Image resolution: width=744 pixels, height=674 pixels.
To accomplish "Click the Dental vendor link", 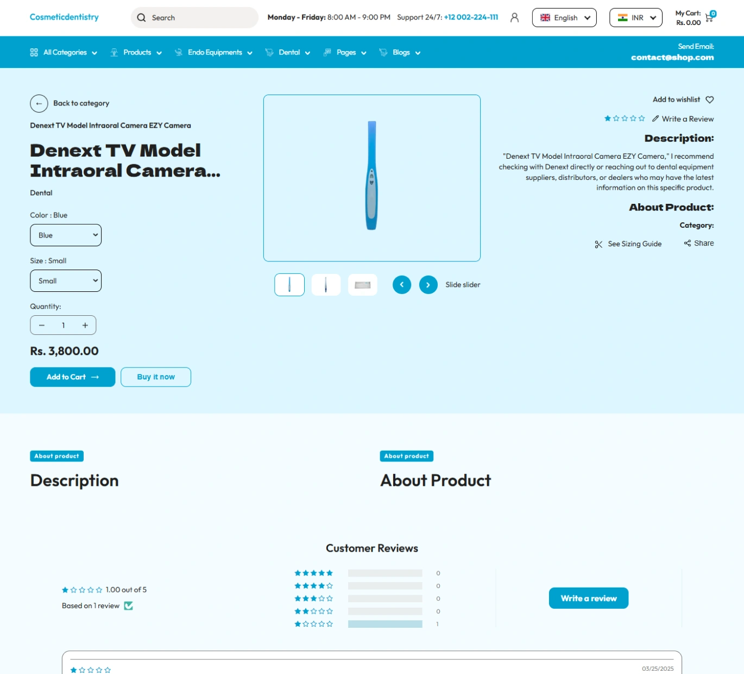I will [x=41, y=193].
